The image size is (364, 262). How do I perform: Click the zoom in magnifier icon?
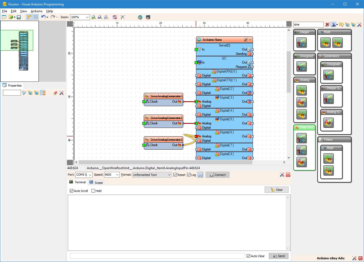tap(94, 17)
